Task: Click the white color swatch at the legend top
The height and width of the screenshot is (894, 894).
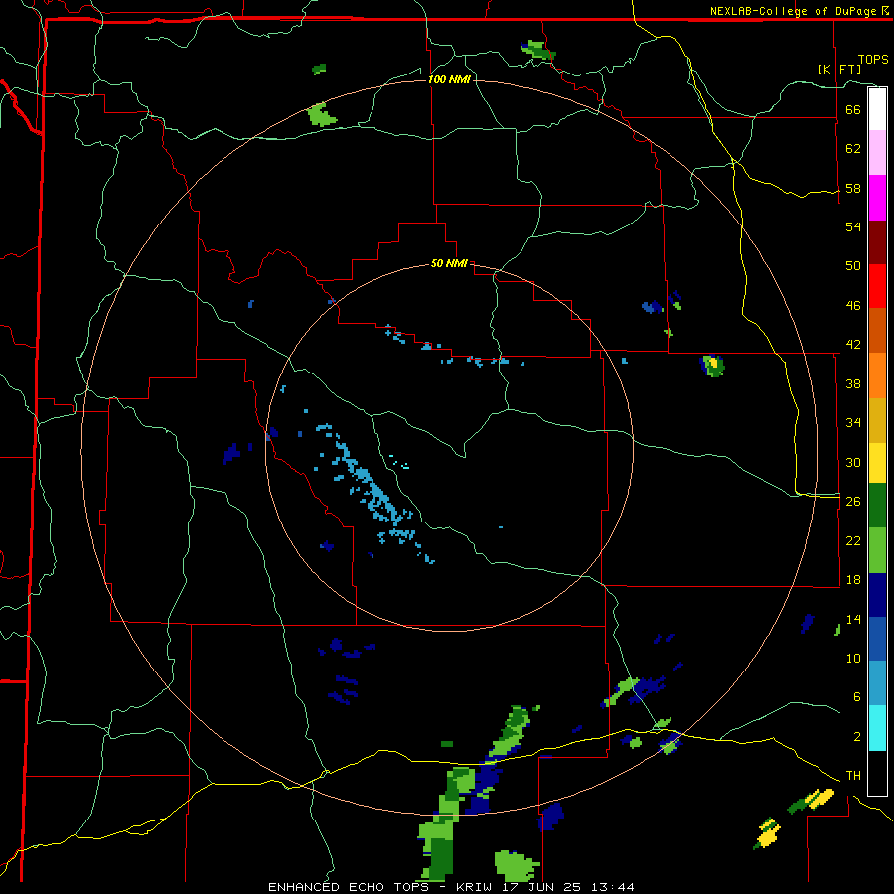Action: [x=877, y=109]
